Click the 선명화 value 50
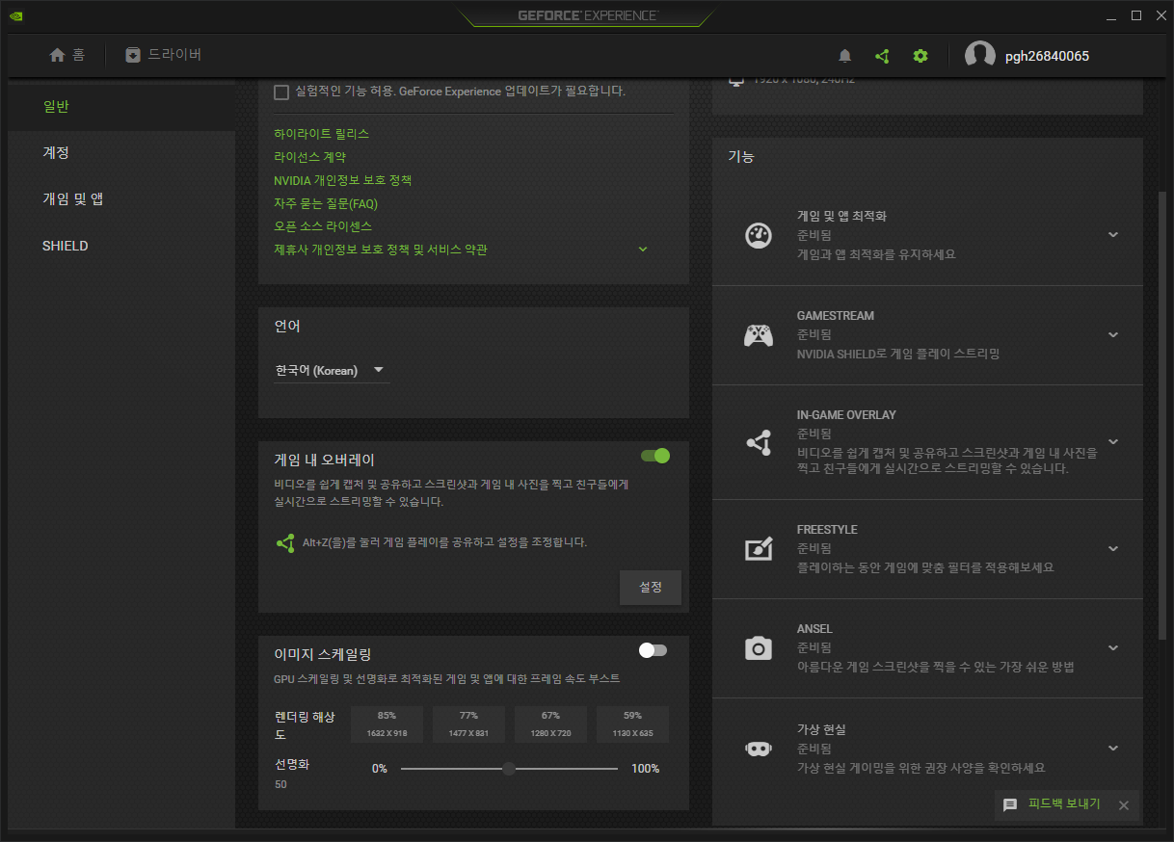Image resolution: width=1174 pixels, height=842 pixels. (280, 784)
